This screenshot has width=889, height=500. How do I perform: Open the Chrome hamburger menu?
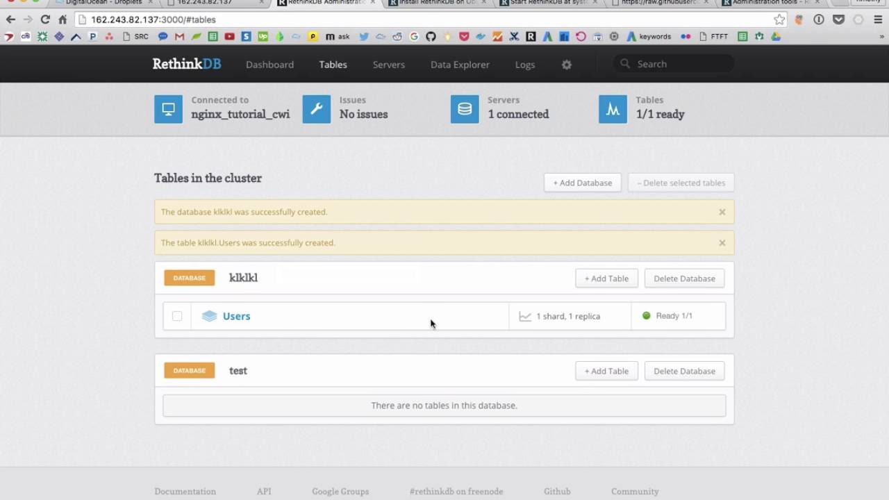(879, 19)
